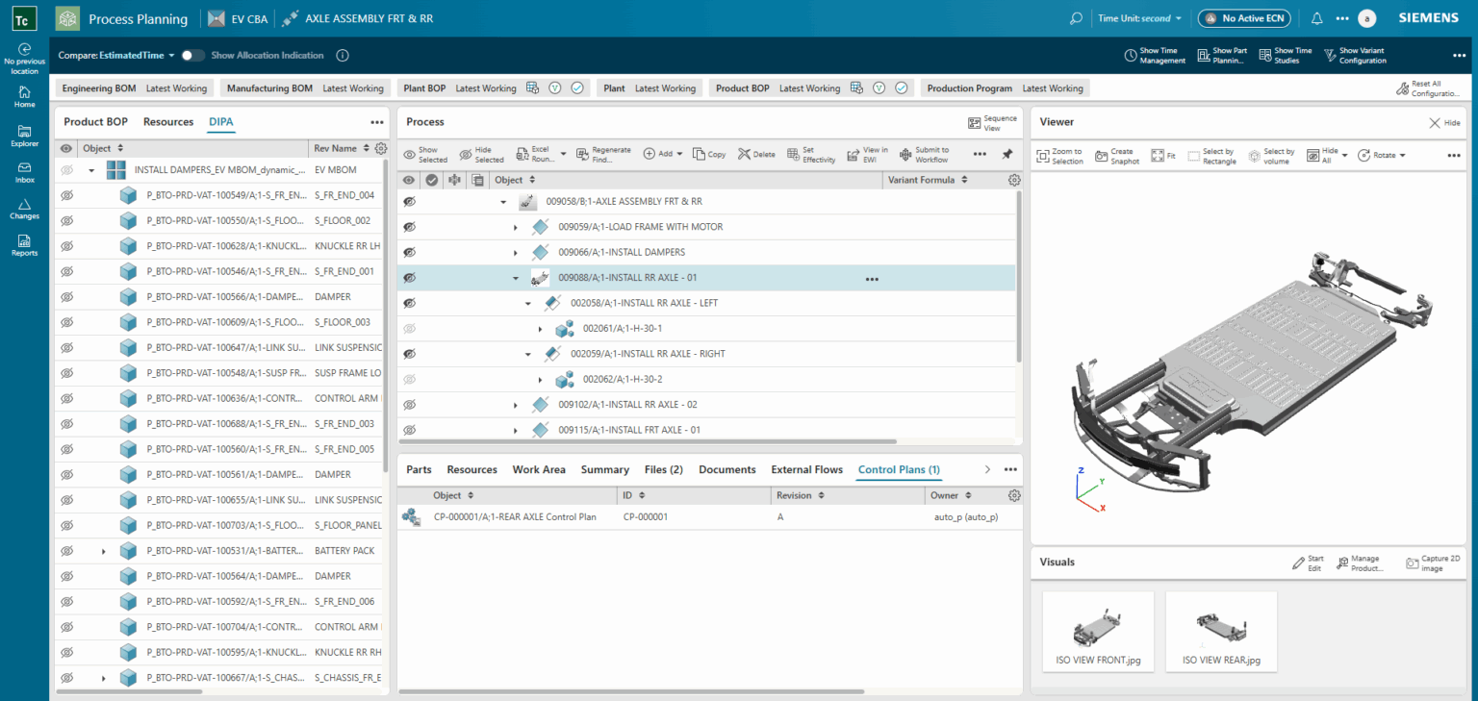The image size is (1478, 701).
Task: Click the Capture 2D Image icon in Visuals
Action: [x=1412, y=562]
